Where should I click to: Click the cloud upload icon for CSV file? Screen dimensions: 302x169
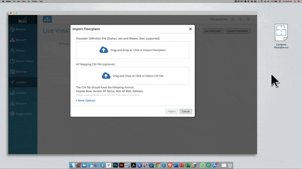click(106, 76)
